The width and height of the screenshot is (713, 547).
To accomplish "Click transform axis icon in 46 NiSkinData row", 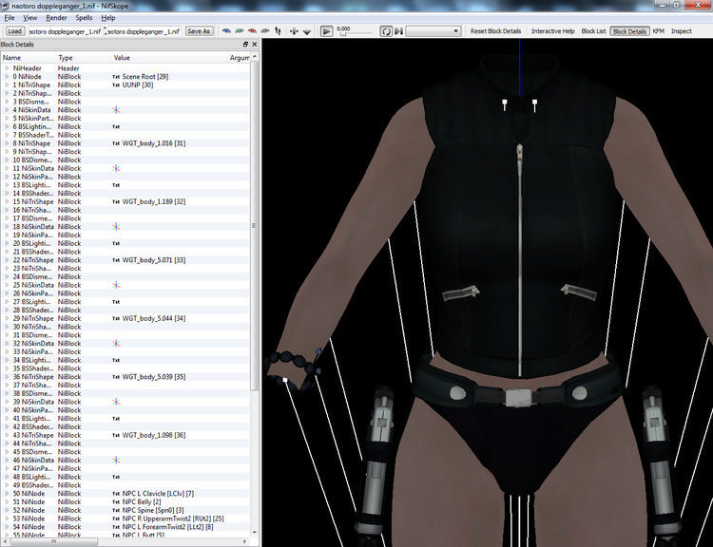I will (116, 461).
